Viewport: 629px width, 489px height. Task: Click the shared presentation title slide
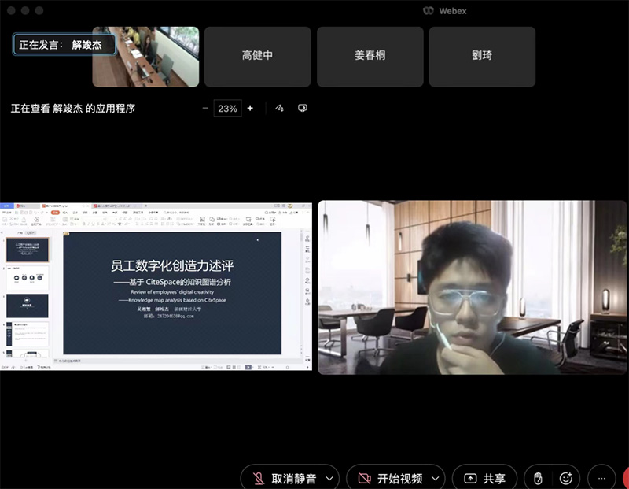[x=171, y=291]
